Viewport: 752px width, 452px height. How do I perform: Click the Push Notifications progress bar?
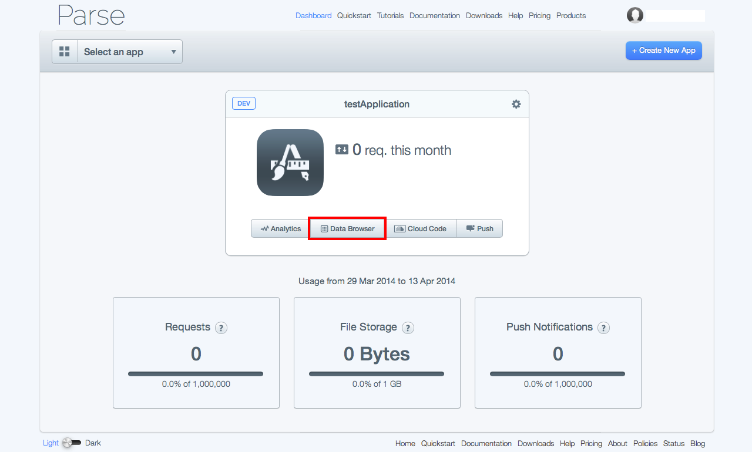[x=558, y=374]
